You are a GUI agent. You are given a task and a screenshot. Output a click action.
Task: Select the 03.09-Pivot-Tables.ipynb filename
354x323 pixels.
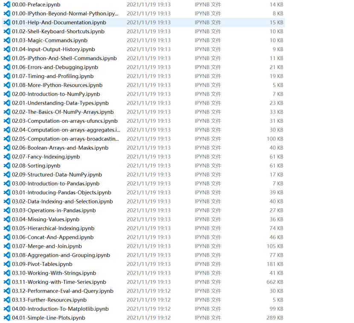pos(42,264)
